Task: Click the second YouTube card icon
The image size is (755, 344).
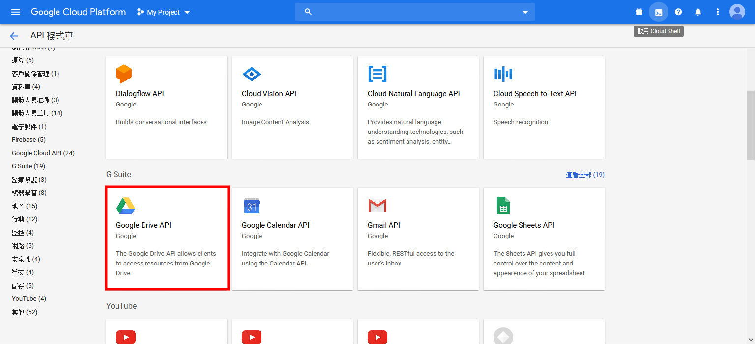Action: 252,337
